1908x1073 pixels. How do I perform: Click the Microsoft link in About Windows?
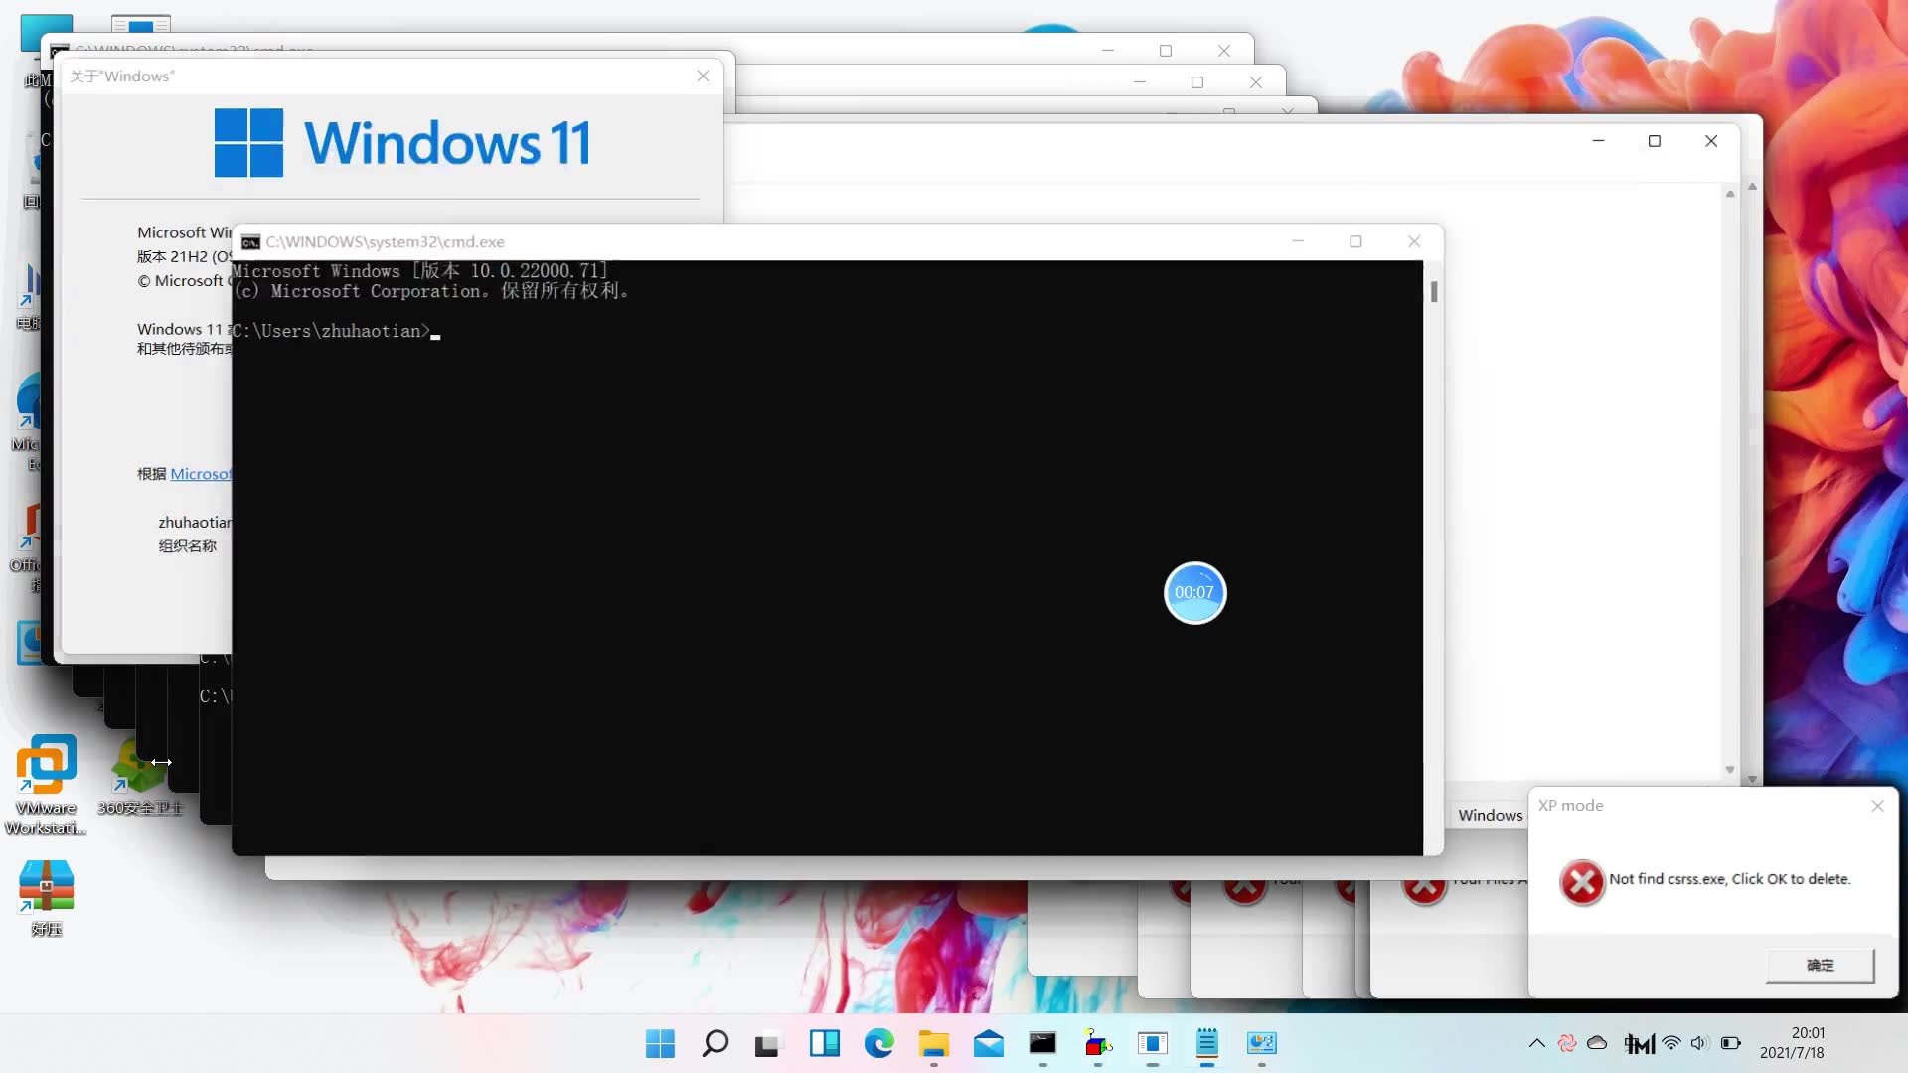(200, 474)
